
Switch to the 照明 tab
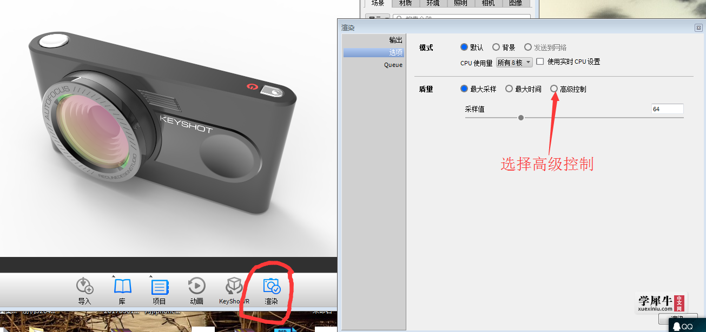tap(461, 3)
